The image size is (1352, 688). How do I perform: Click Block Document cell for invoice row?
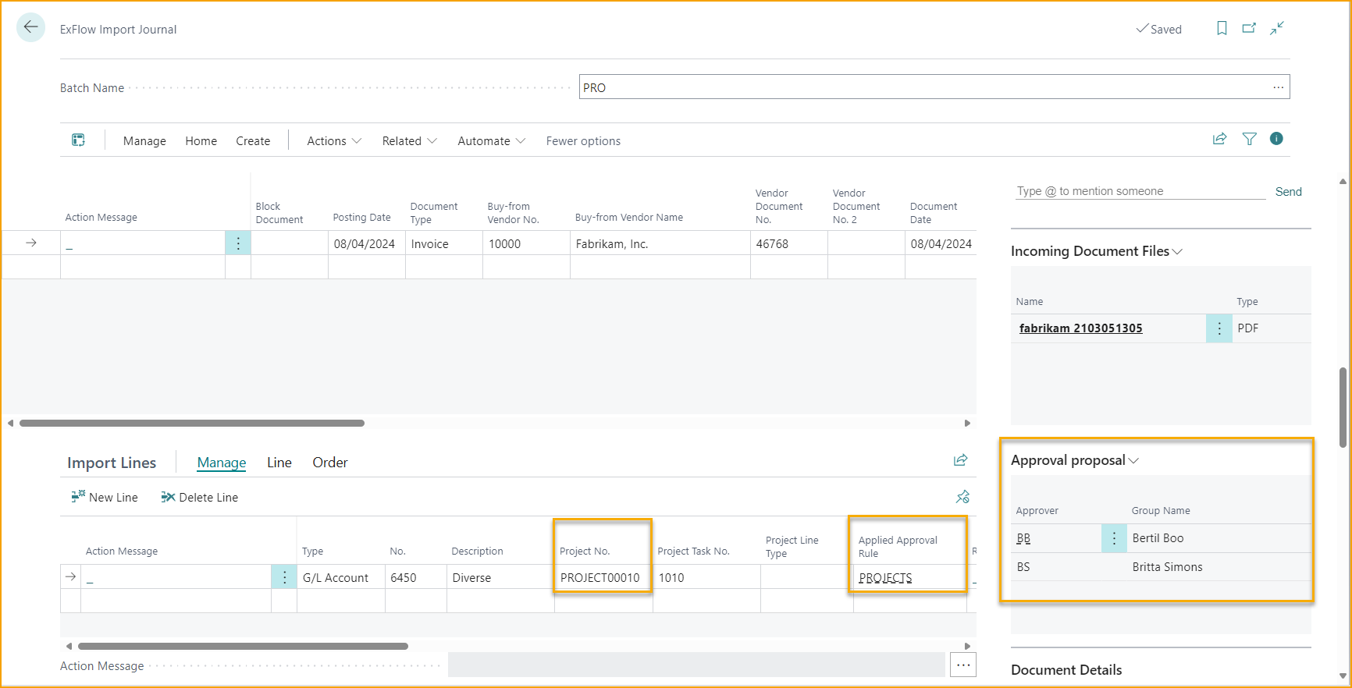point(289,243)
